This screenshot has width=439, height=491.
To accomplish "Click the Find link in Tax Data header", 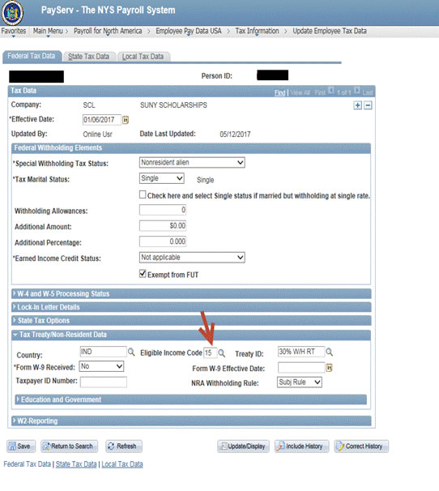I will [280, 92].
